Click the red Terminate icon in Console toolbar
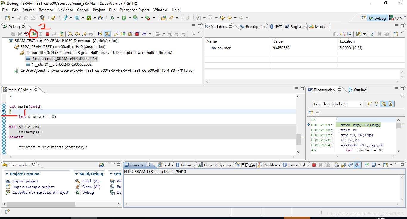The image size is (407, 219). tap(314, 165)
